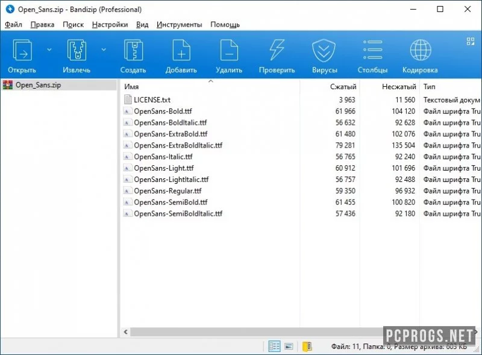Maximize the Bandizip window

coord(440,9)
